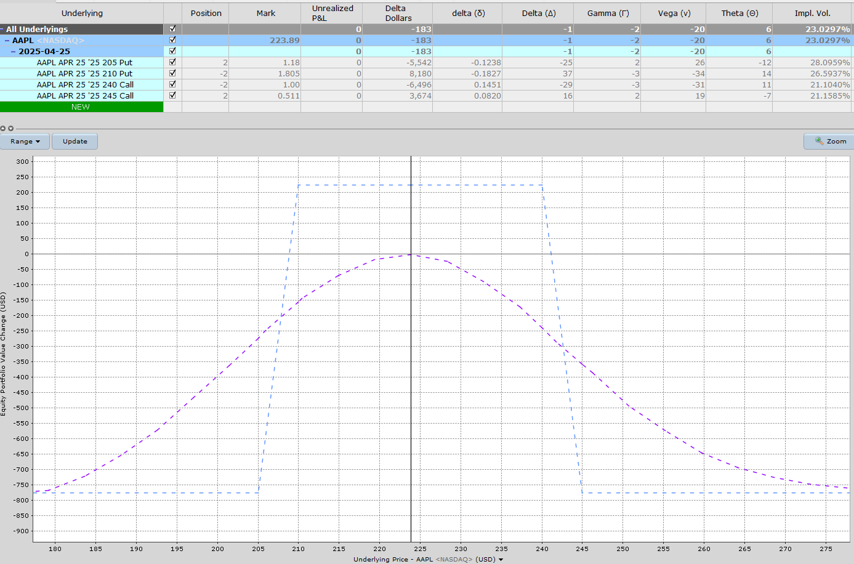Collapse the 2025-04-25 expiration group

[x=12, y=51]
